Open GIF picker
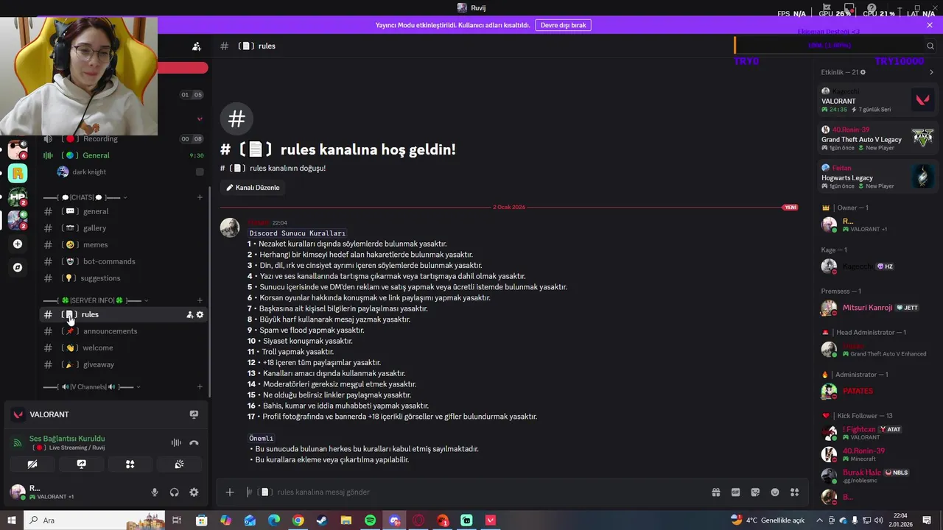 (x=735, y=492)
